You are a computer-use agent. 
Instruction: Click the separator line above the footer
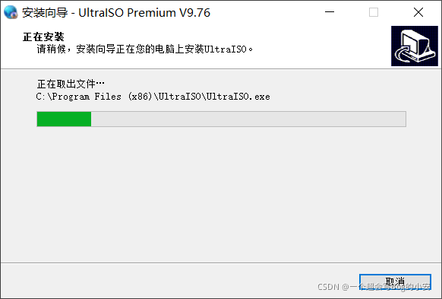pos(221,262)
